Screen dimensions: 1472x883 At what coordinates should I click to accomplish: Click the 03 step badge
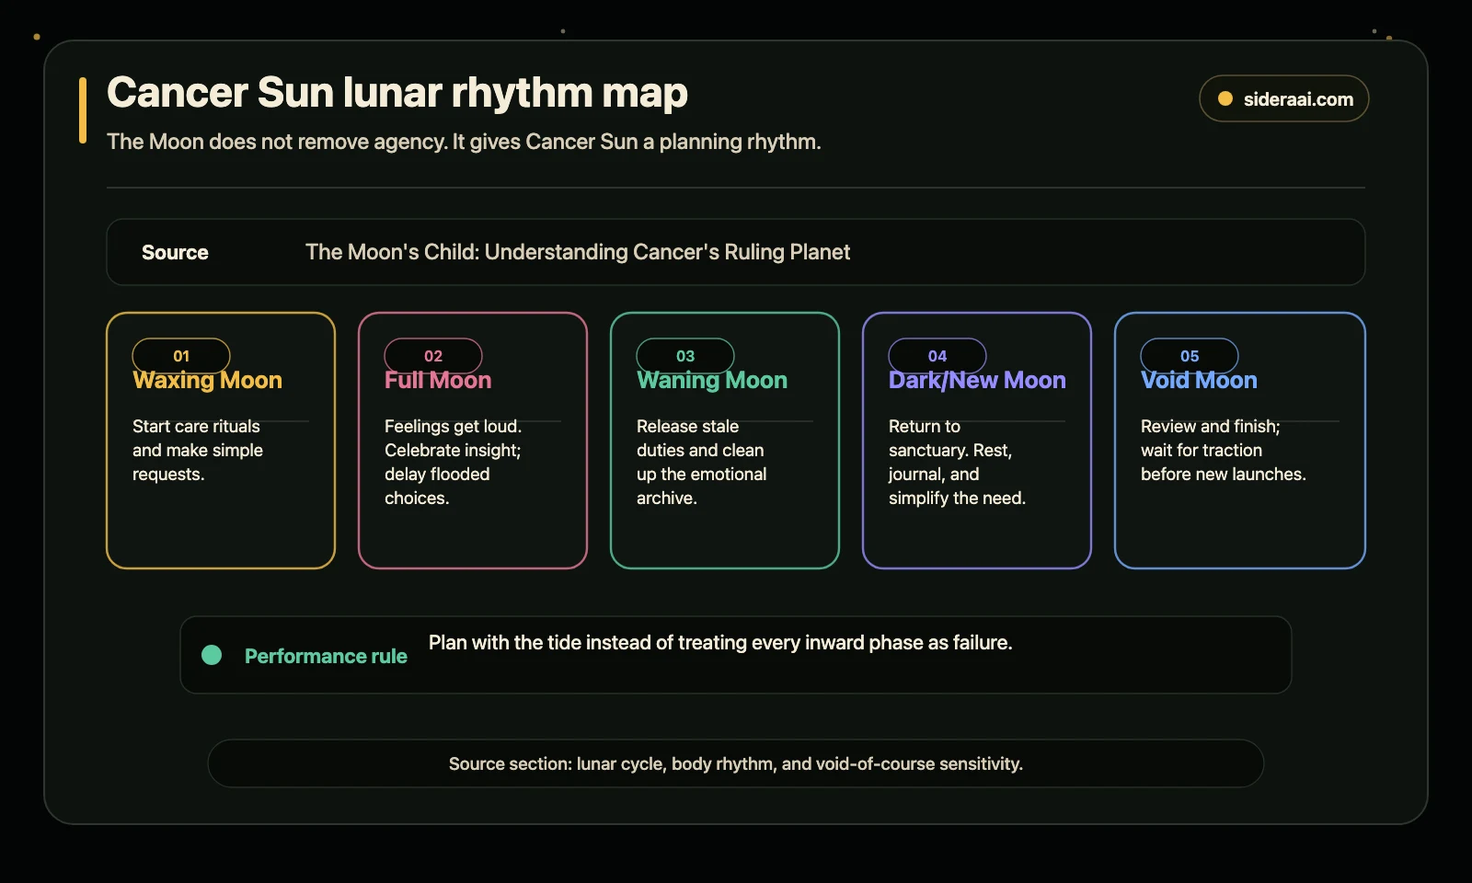tap(685, 356)
